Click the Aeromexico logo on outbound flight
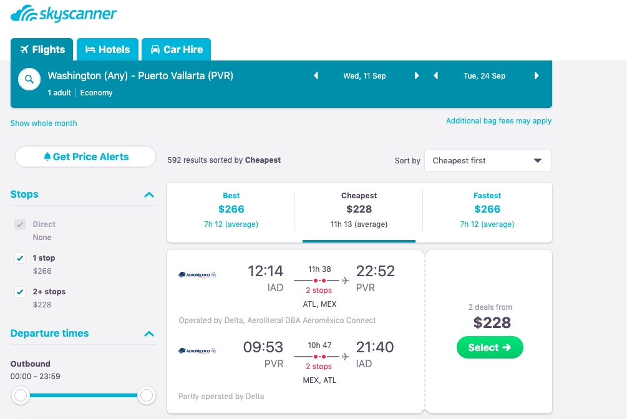Viewport: 627px width, 419px height. coord(197,275)
